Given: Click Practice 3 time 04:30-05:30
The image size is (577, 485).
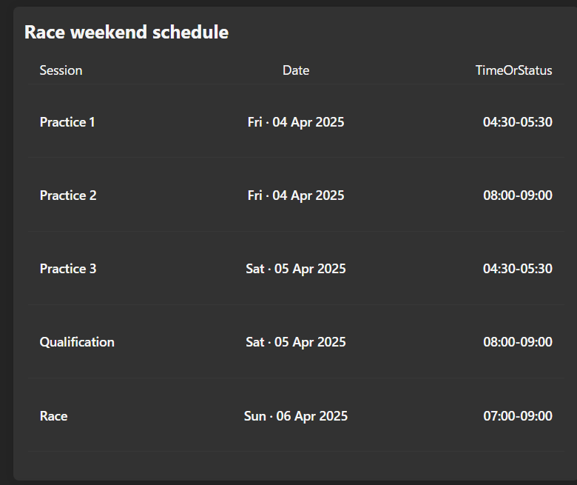Looking at the screenshot, I should pos(517,269).
